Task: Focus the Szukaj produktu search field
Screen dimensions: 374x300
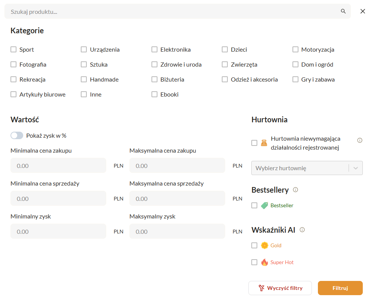Action: point(172,12)
